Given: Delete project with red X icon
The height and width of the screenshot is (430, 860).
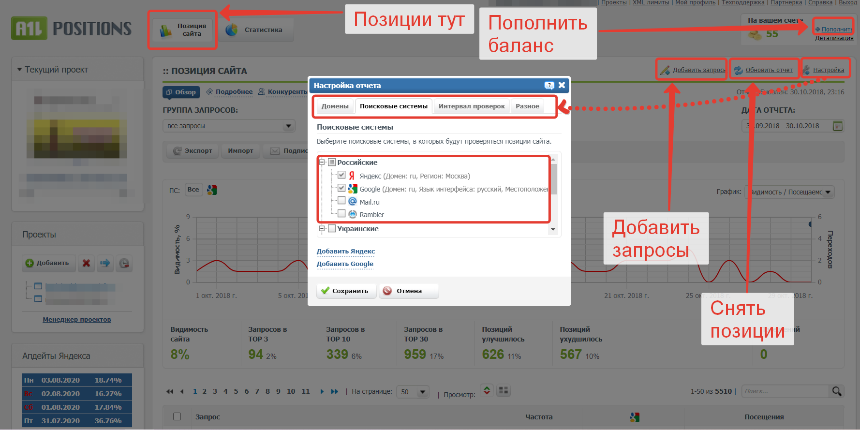Looking at the screenshot, I should coord(86,263).
